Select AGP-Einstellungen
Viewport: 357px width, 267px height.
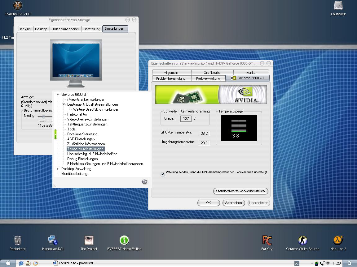81,139
